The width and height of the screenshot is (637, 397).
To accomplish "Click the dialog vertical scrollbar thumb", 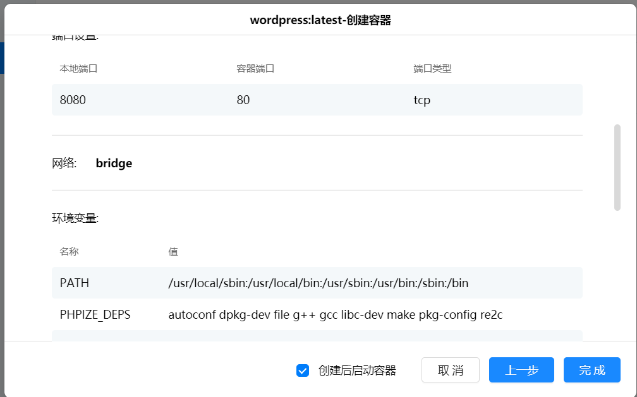I will 617,168.
